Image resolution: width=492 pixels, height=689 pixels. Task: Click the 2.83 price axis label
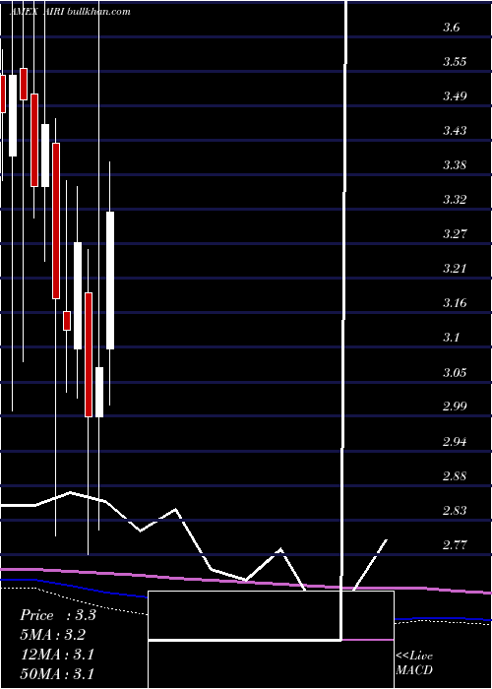(x=455, y=511)
